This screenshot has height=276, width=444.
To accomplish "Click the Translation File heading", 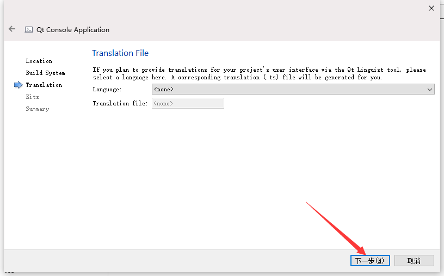I will click(x=120, y=53).
